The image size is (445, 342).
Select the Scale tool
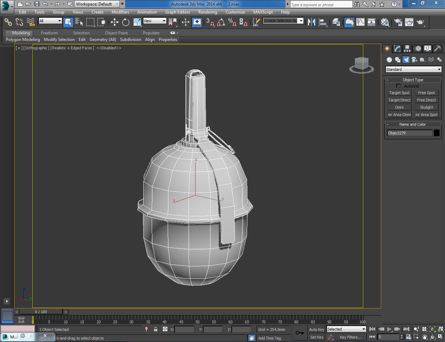click(137, 22)
